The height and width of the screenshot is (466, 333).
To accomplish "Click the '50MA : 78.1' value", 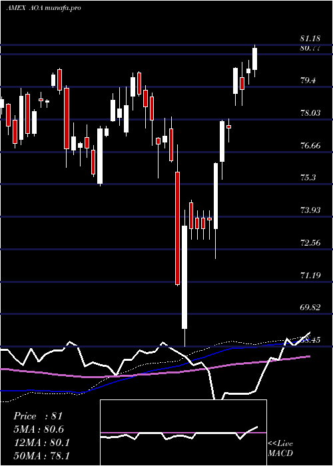I will [41, 455].
